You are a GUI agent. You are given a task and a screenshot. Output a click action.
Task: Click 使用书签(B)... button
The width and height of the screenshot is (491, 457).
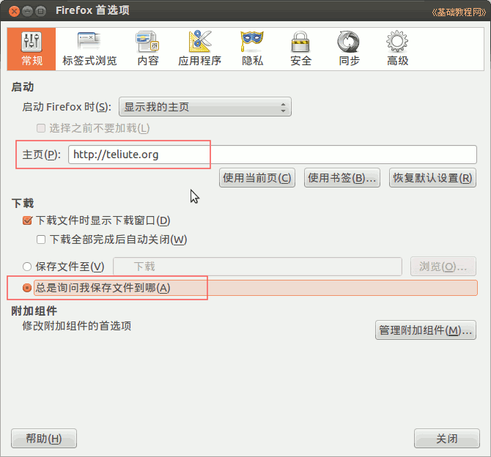pyautogui.click(x=342, y=178)
